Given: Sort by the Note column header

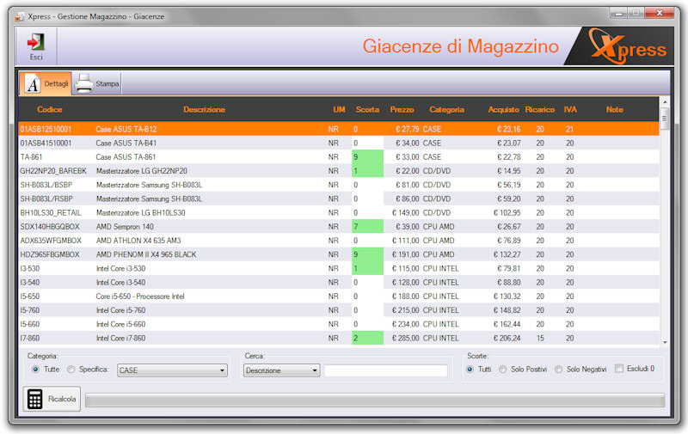Looking at the screenshot, I should [615, 110].
